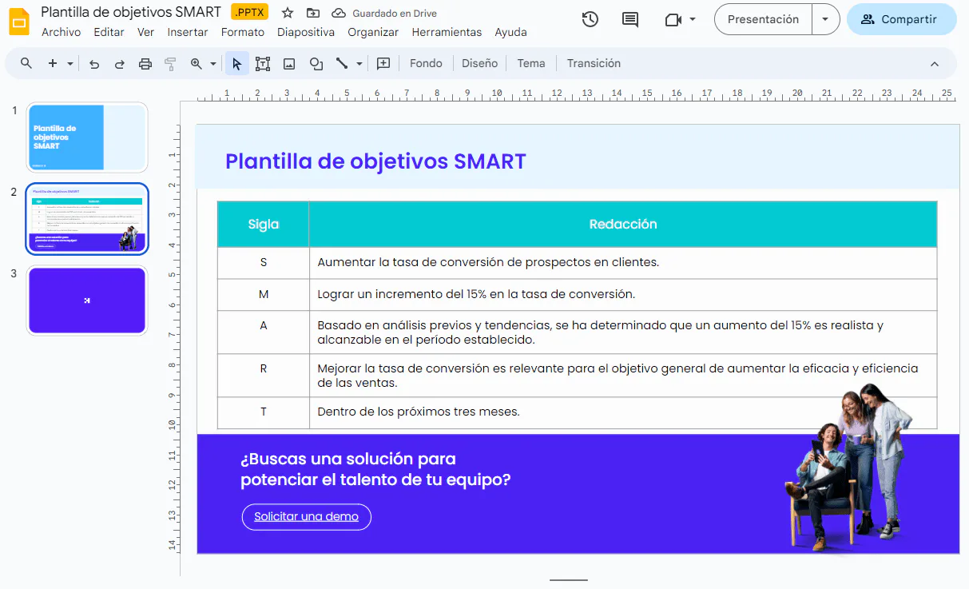Select the Text box tool
969x589 pixels.
point(262,63)
